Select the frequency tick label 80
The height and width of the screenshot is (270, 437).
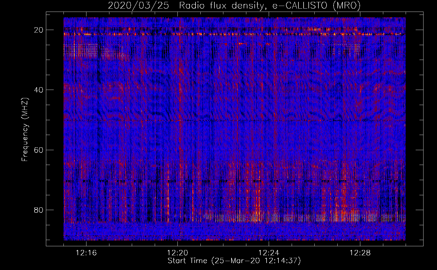[x=39, y=210]
